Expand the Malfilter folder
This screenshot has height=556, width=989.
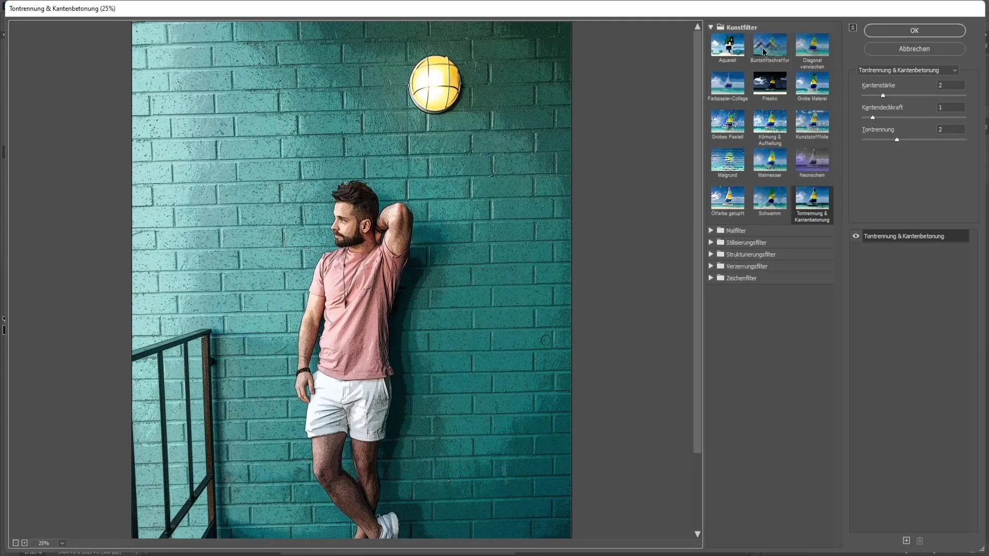[x=711, y=230]
